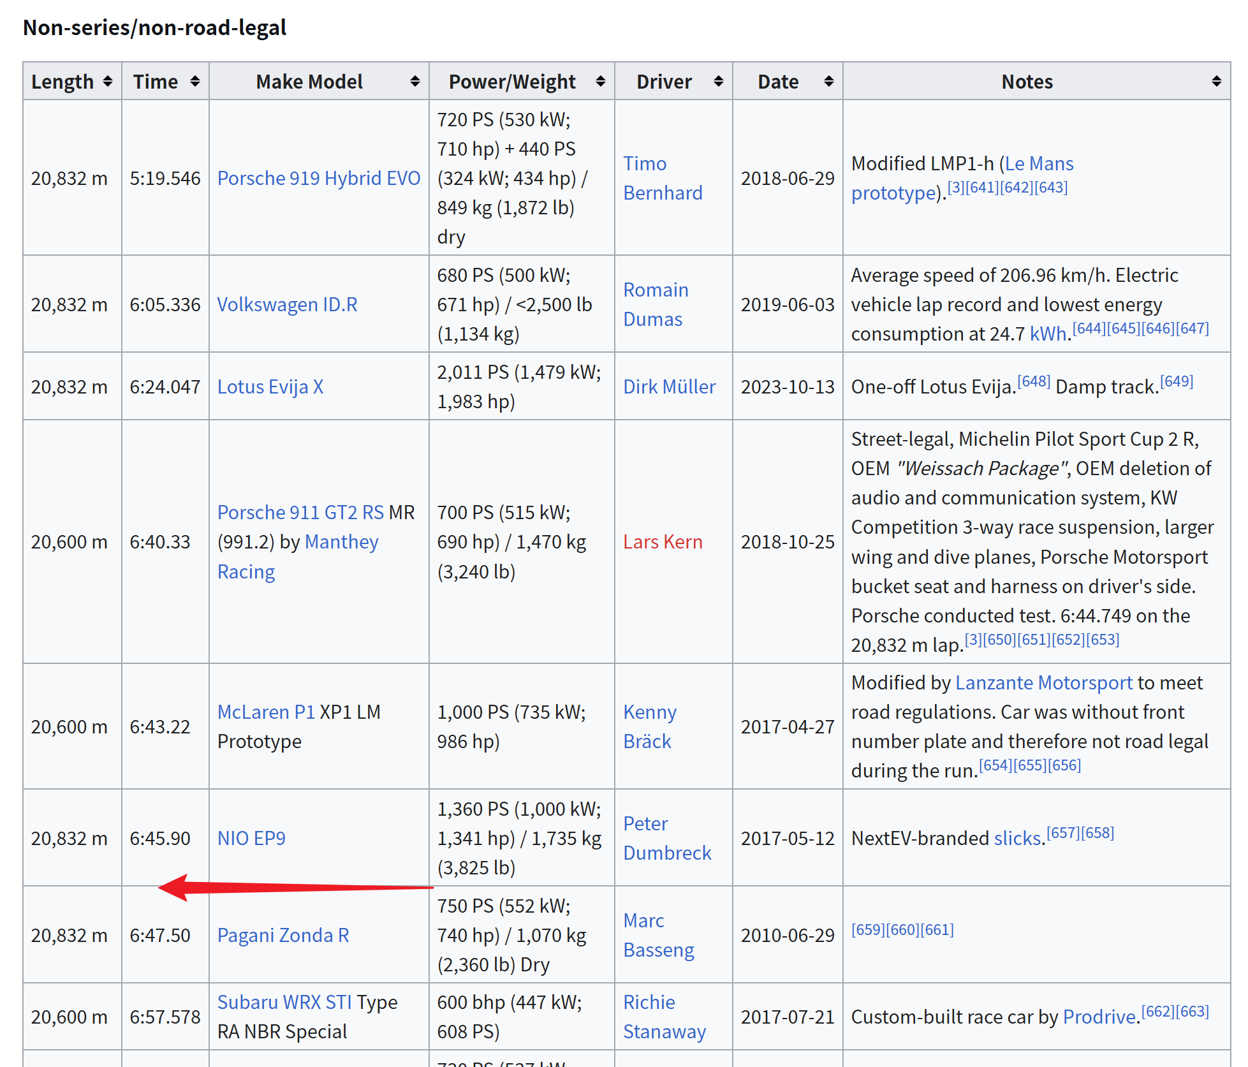Open citation [661] in Pagani row
Screen dimensions: 1248x1067
pyautogui.click(x=937, y=930)
